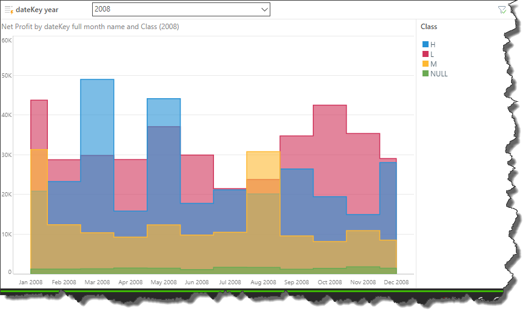Open the 2008 year dropdown arrow
Screen dimensions: 531x317
264,10
